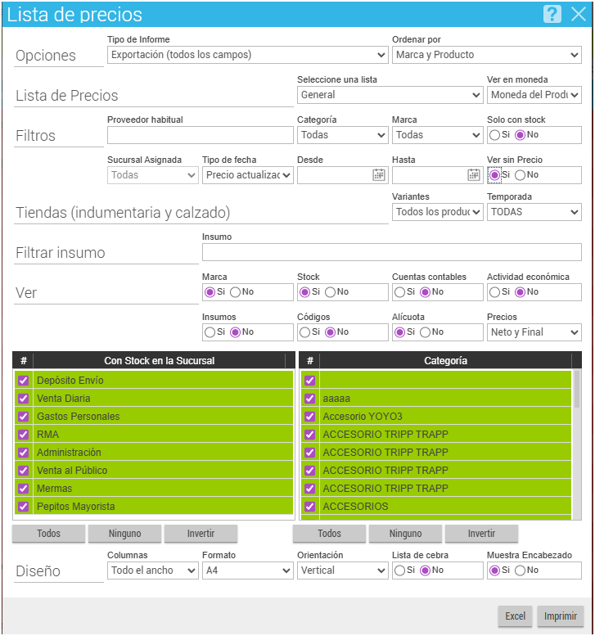Click the Excel export button
The width and height of the screenshot is (595, 636).
(515, 616)
